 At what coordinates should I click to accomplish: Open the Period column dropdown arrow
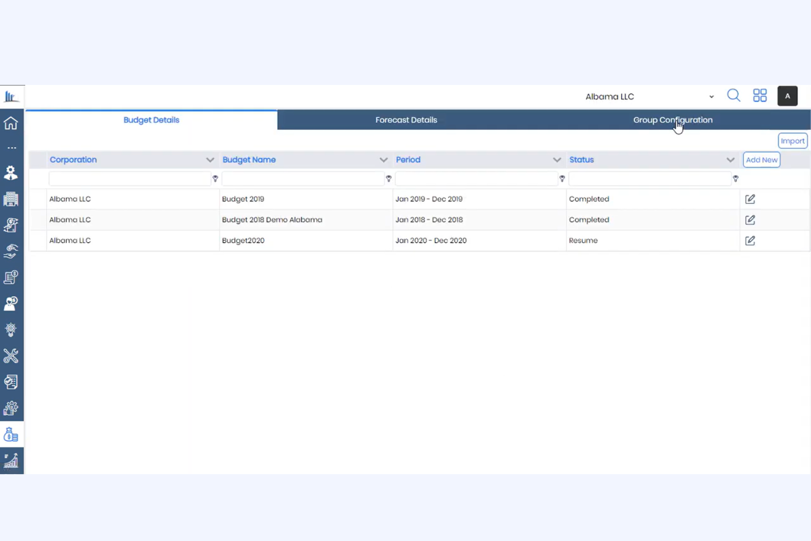point(557,160)
